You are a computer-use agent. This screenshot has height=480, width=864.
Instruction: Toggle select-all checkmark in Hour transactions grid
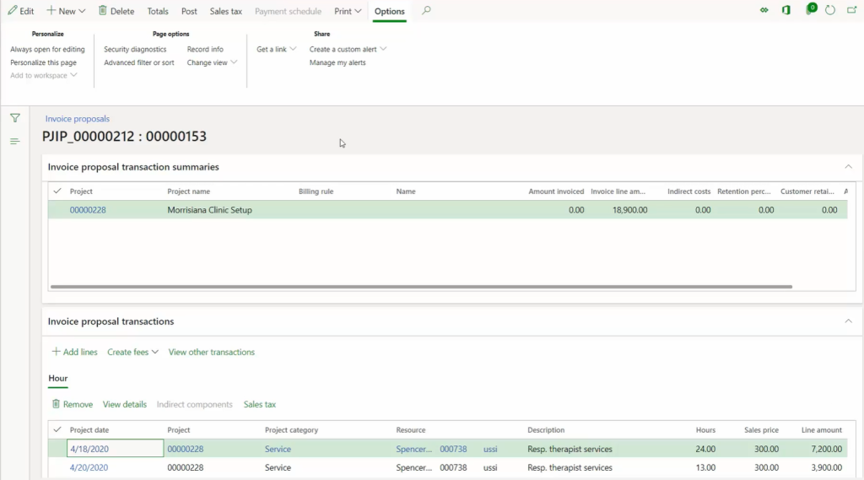pyautogui.click(x=57, y=430)
